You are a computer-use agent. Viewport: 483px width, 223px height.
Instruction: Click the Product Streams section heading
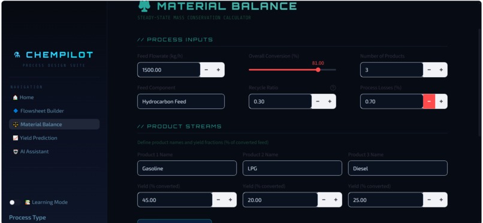[x=179, y=127]
